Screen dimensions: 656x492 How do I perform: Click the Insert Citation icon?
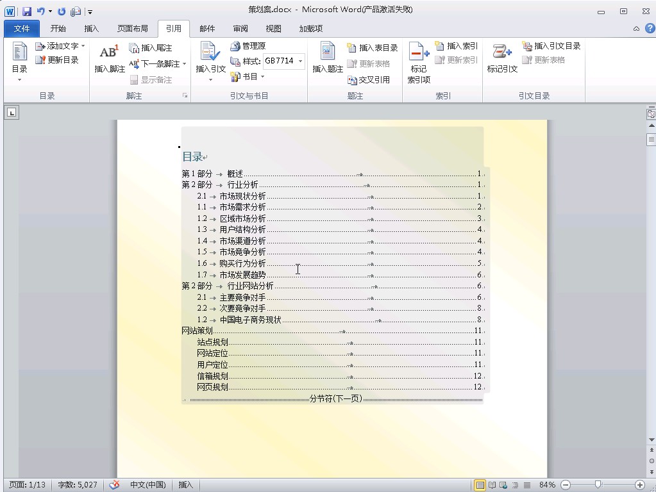[x=210, y=53]
